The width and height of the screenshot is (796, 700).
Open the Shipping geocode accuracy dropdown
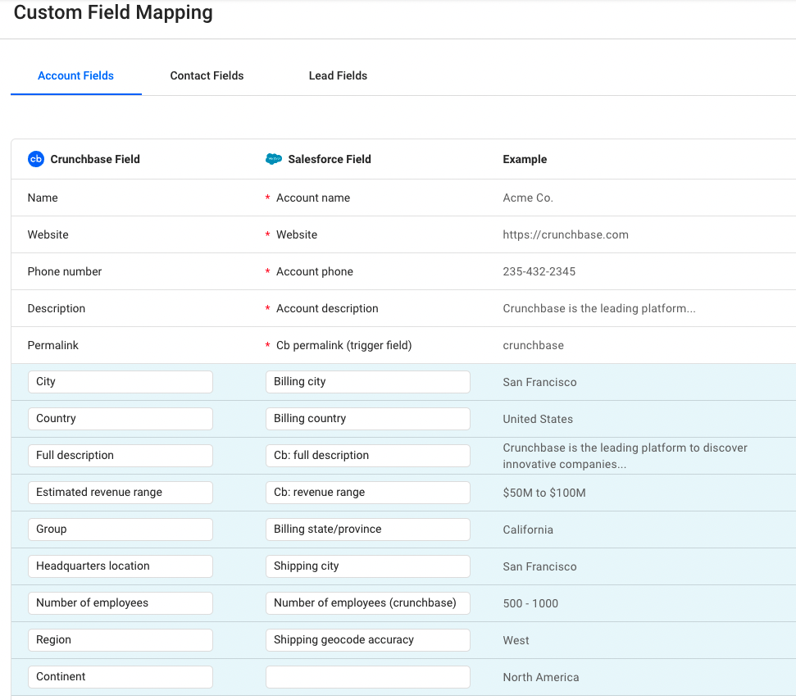(x=367, y=640)
